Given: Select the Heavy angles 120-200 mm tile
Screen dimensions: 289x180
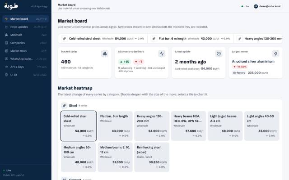Looking at the screenshot, I should click(152, 126).
